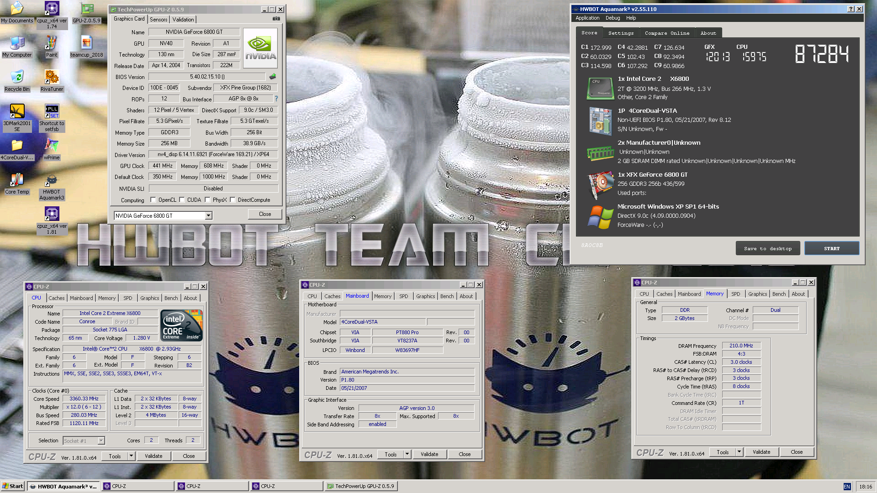Enable the CUDA checkbox
Screen dimensions: 877x493
click(x=182, y=199)
